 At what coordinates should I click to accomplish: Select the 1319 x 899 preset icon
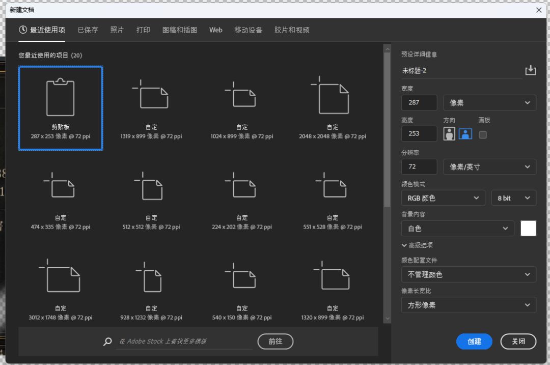[x=151, y=94]
